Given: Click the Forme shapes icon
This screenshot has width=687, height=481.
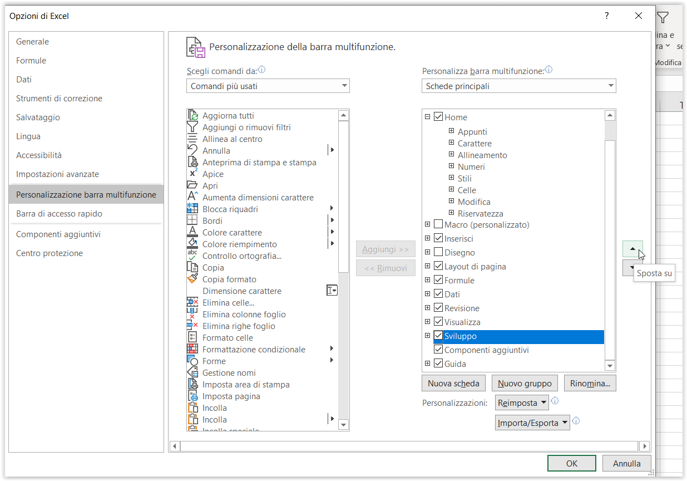Looking at the screenshot, I should point(192,361).
